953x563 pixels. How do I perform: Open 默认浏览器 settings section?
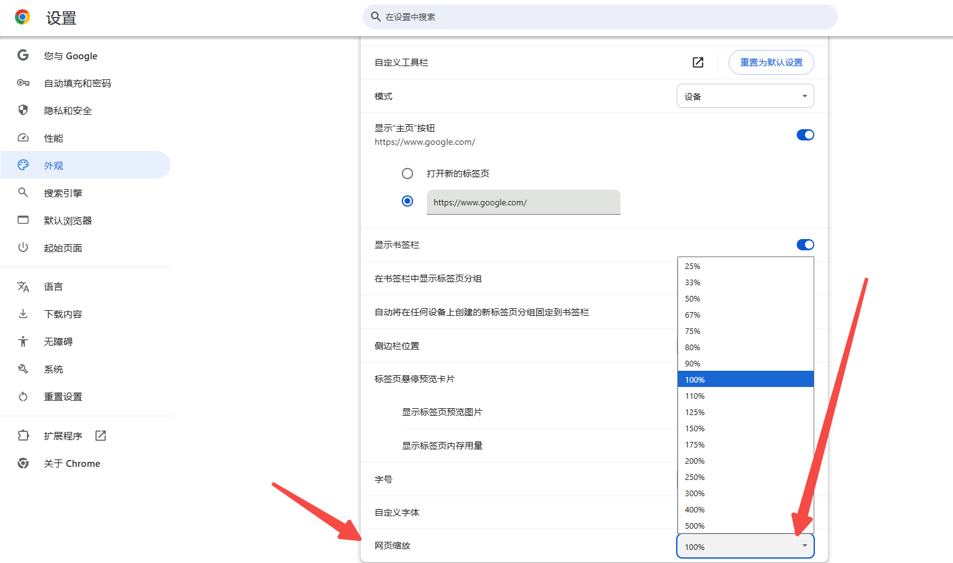tap(86, 220)
